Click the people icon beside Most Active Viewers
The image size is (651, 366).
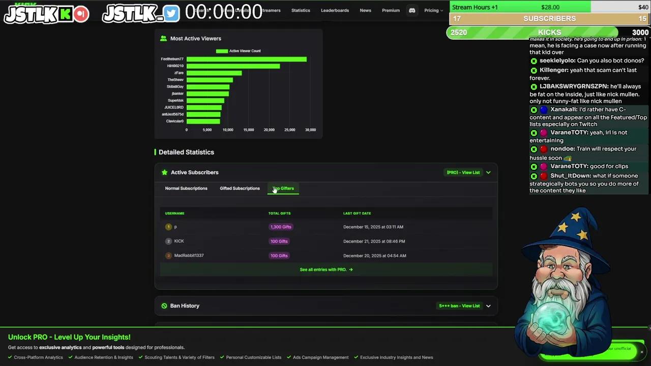tap(164, 39)
